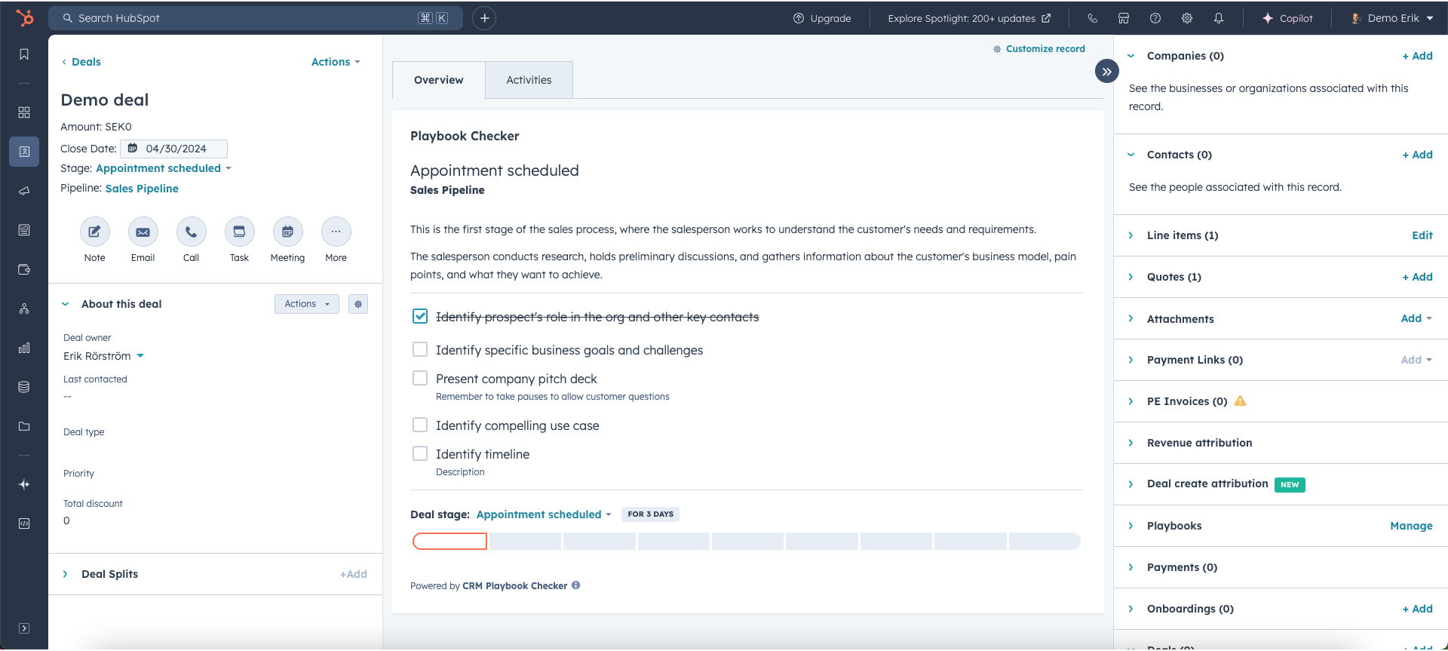Click the About this deal settings gear
Image resolution: width=1448 pixels, height=651 pixels.
(x=358, y=304)
